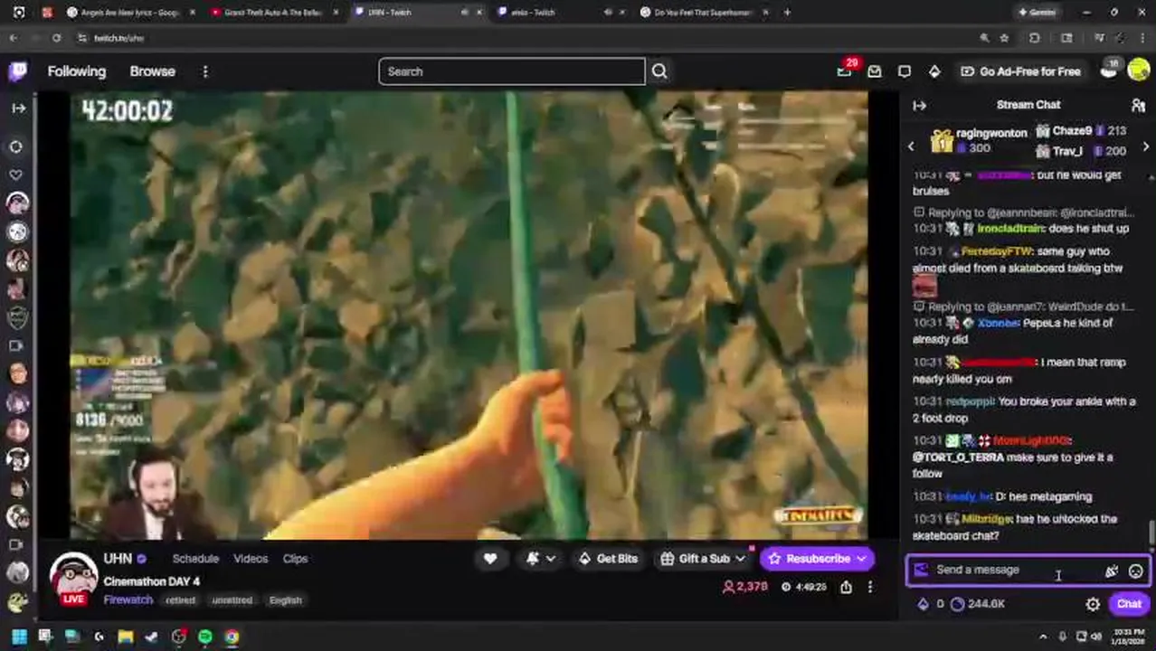Click into Send a message field
The image size is (1156, 651).
coord(1013,571)
